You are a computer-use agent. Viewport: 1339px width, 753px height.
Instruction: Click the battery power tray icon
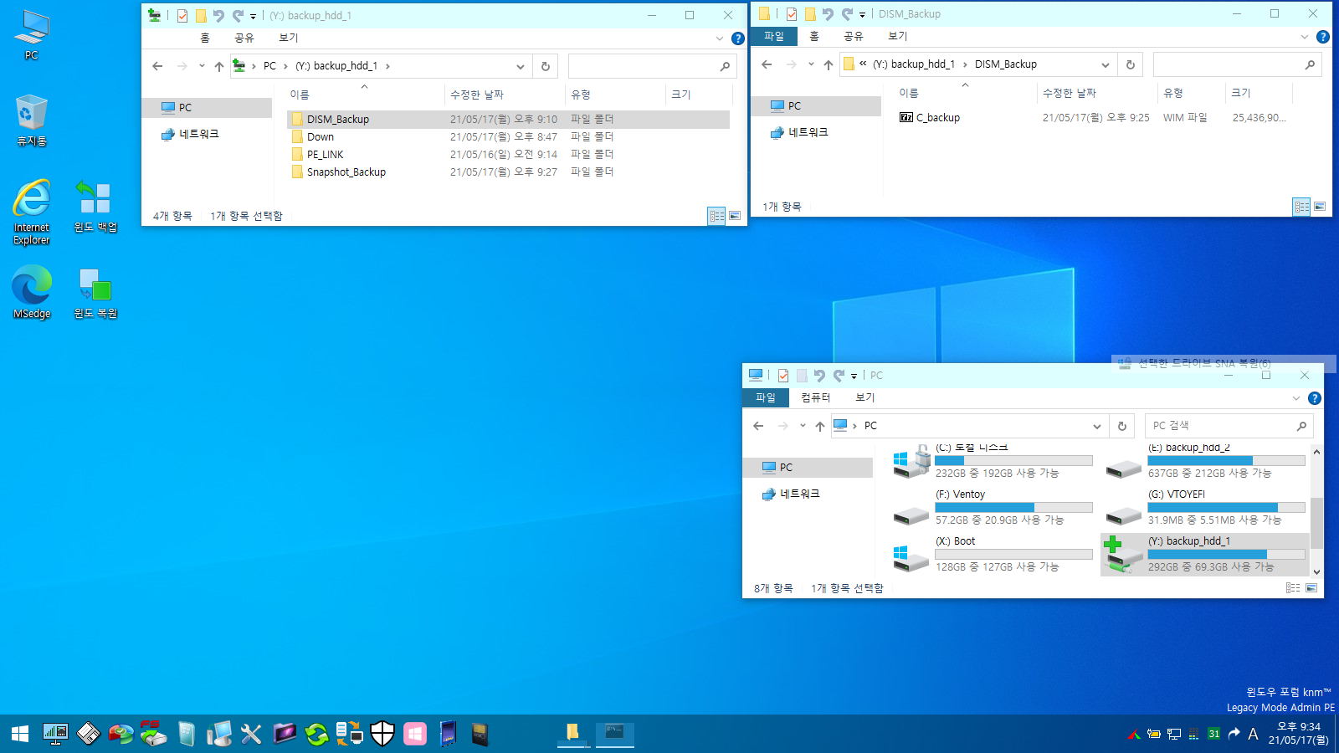1154,734
